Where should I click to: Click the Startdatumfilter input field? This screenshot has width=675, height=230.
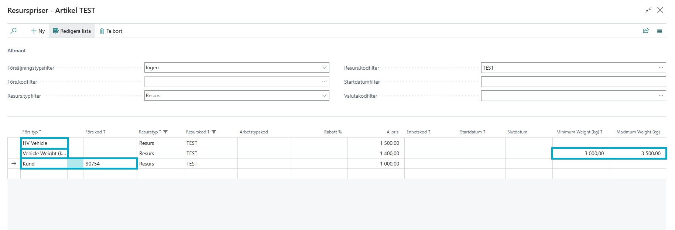573,82
